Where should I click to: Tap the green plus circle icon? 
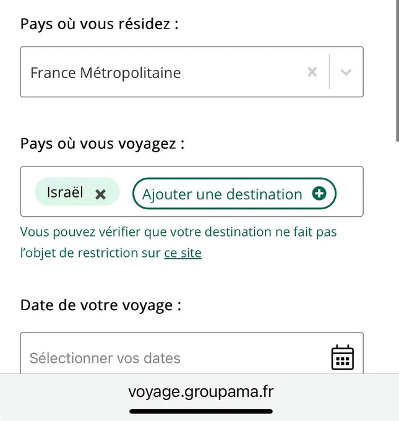click(319, 193)
